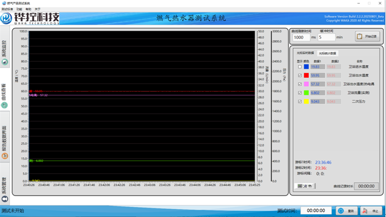Click the application icon in title bar

coord(4,3)
